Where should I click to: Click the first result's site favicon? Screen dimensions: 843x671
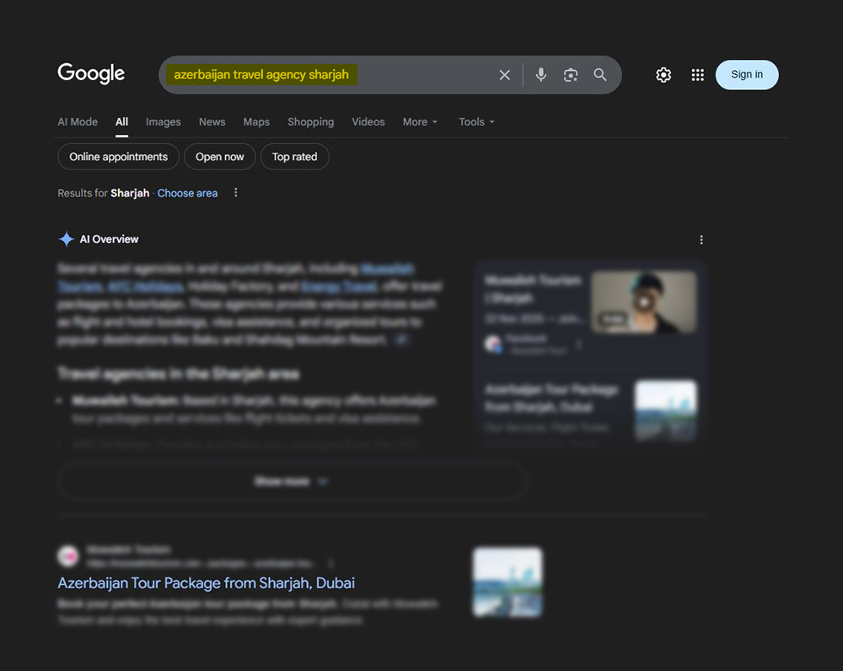[68, 556]
